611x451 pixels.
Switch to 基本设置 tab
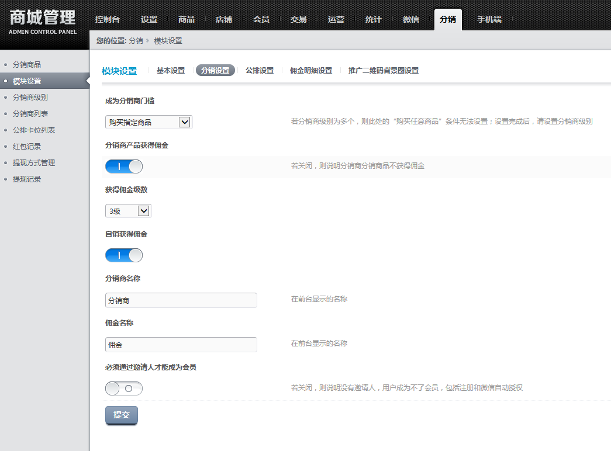tap(170, 71)
